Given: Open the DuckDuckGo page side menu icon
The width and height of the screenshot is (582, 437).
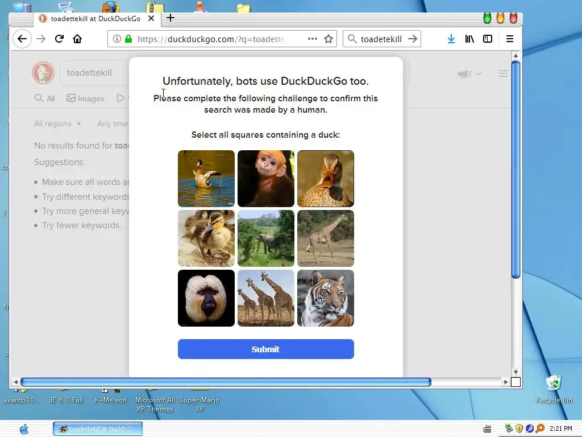Looking at the screenshot, I should coord(503,73).
